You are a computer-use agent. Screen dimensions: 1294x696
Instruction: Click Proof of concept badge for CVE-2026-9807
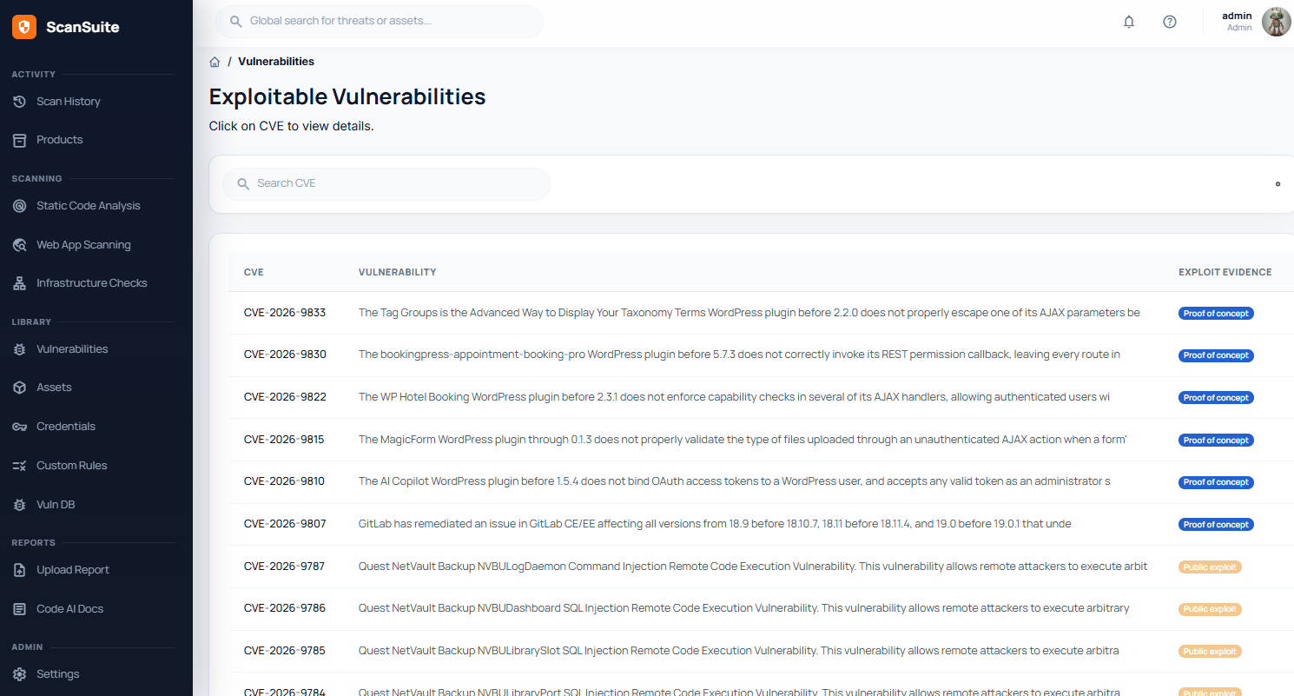pyautogui.click(x=1216, y=525)
